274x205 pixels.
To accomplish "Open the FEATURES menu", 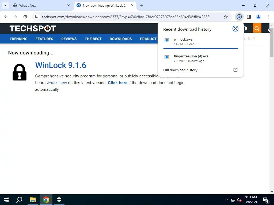I will (44, 39).
